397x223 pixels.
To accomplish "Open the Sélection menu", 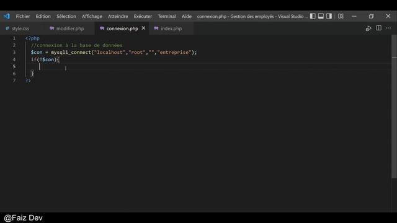I will coord(66,16).
